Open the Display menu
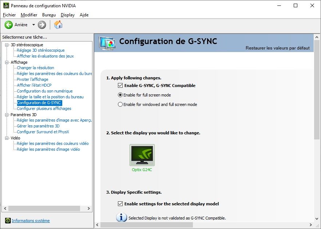 point(68,15)
